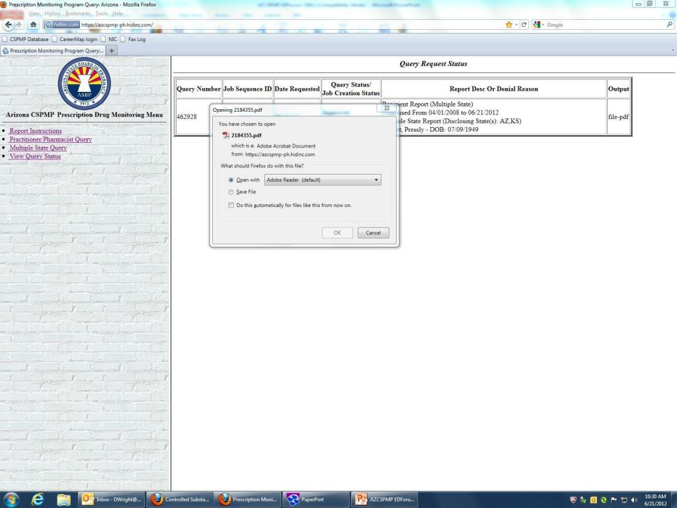Open the browser home page icon
This screenshot has width=677, height=508.
(x=33, y=24)
